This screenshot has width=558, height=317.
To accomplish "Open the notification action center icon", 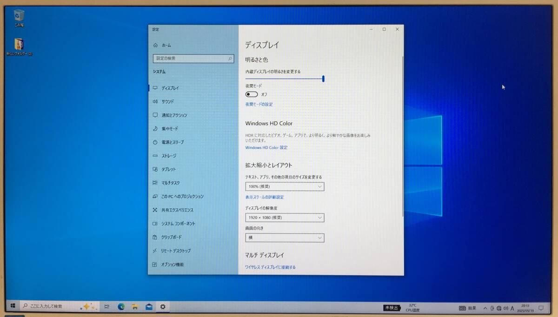I will pos(541,308).
